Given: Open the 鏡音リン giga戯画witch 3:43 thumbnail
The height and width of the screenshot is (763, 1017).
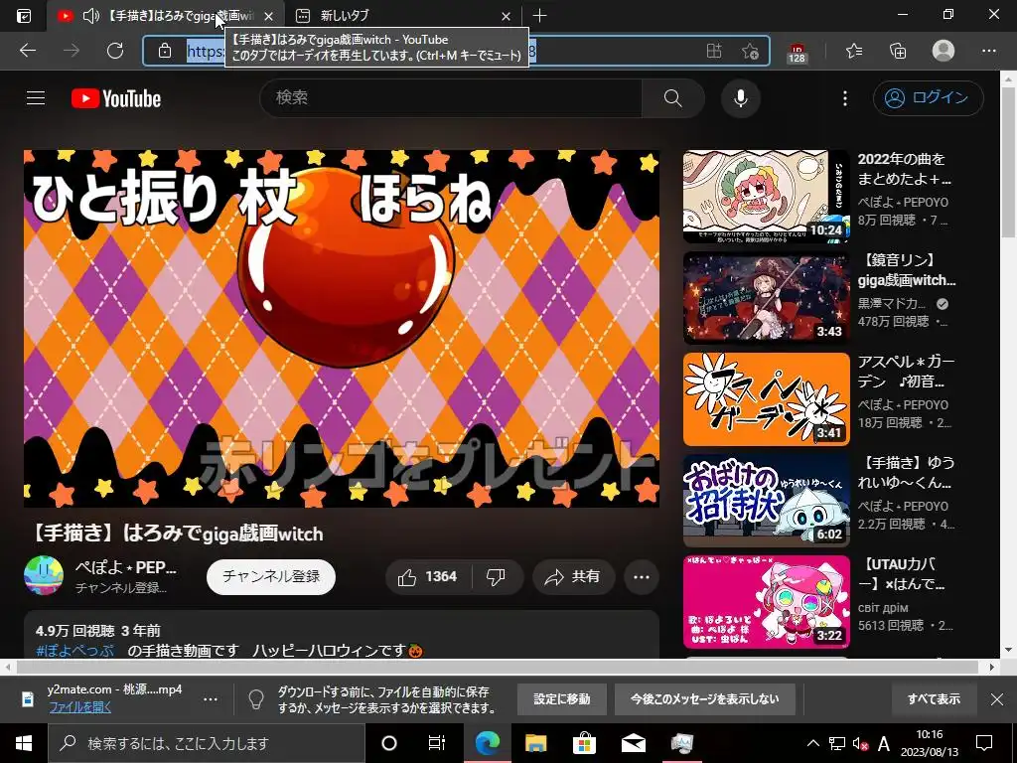Looking at the screenshot, I should coord(766,298).
